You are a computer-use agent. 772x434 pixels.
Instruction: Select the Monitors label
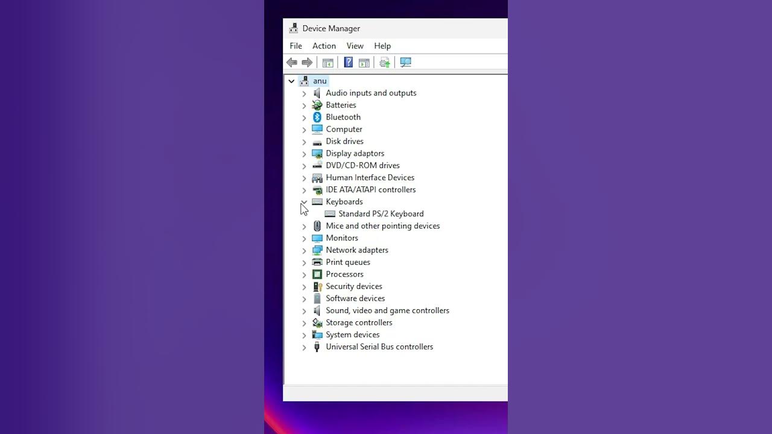342,238
